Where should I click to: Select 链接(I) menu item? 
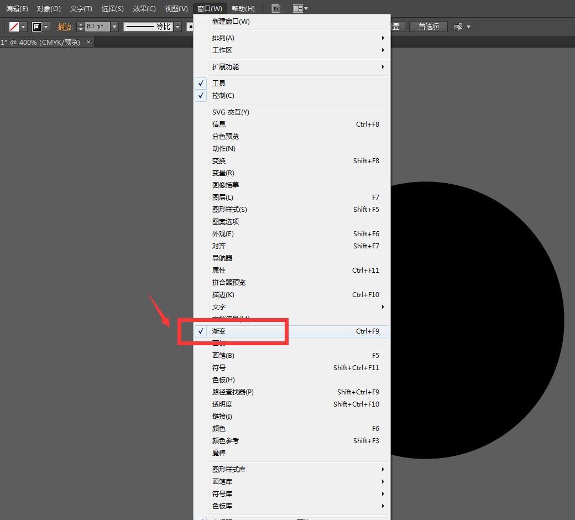(x=291, y=416)
